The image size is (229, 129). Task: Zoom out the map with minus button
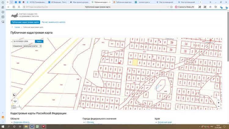point(219,106)
